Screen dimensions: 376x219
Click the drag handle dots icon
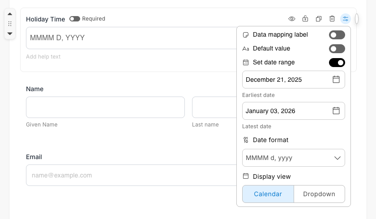point(10,24)
